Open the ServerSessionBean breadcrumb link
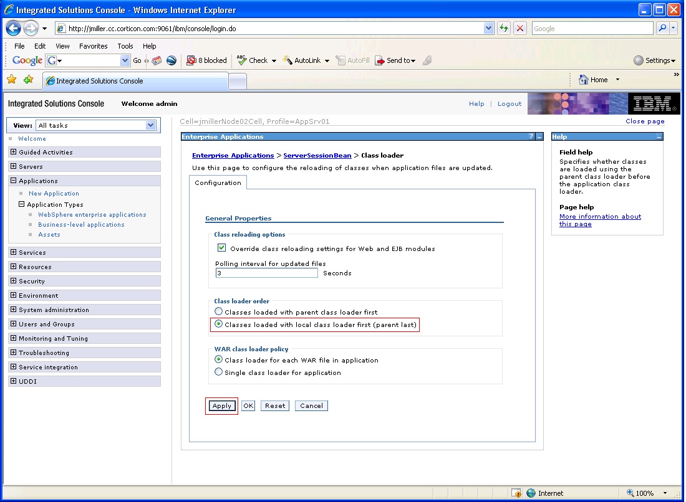This screenshot has width=686, height=502. coord(317,156)
